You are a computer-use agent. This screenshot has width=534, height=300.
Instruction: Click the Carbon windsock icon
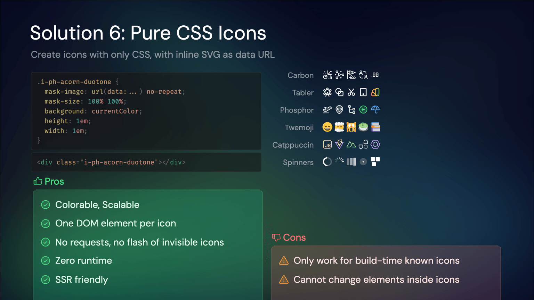[x=351, y=75]
